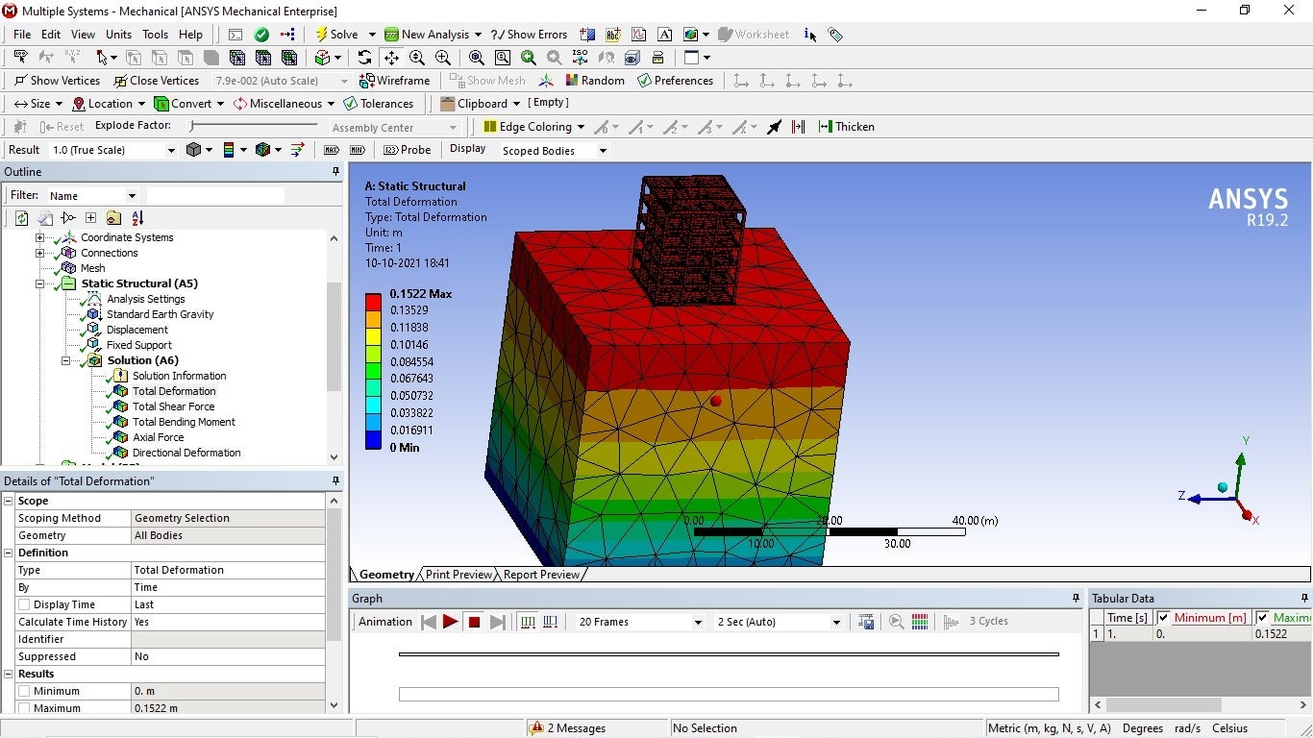This screenshot has height=738, width=1313.
Task: Collapse the Solution (A6) node
Action: pyautogui.click(x=66, y=360)
